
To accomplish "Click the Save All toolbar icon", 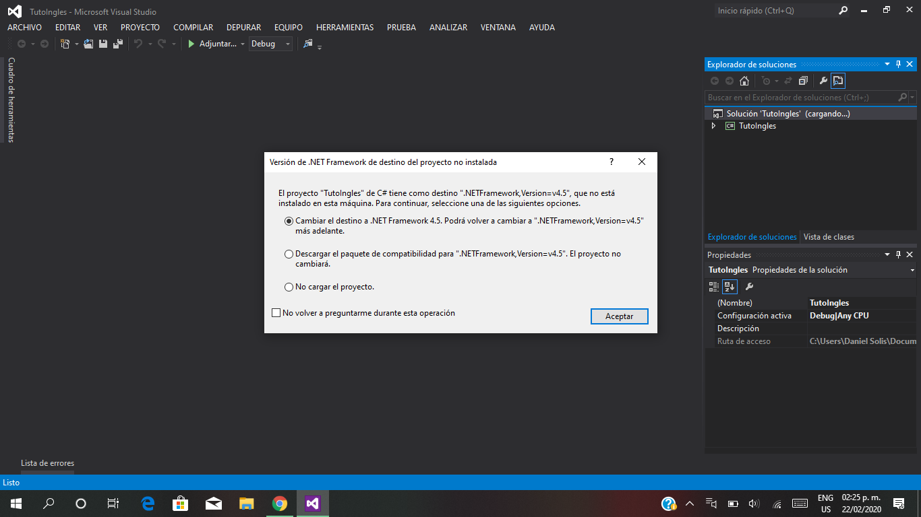I will coord(117,44).
